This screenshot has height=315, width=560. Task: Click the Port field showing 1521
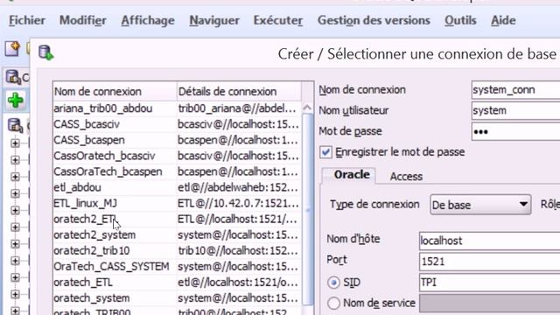click(x=490, y=262)
